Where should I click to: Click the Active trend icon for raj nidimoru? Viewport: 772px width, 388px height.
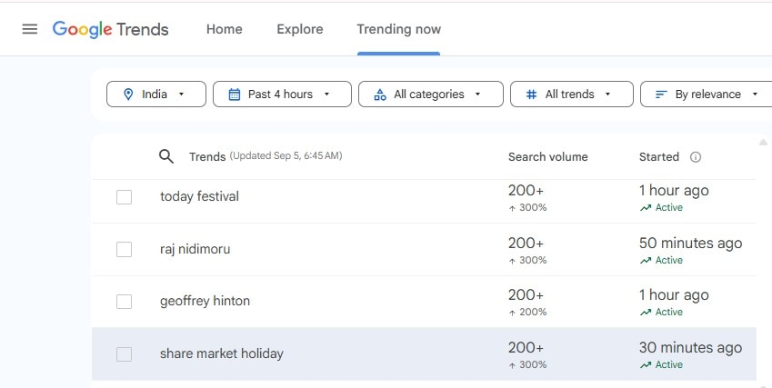[x=645, y=261]
